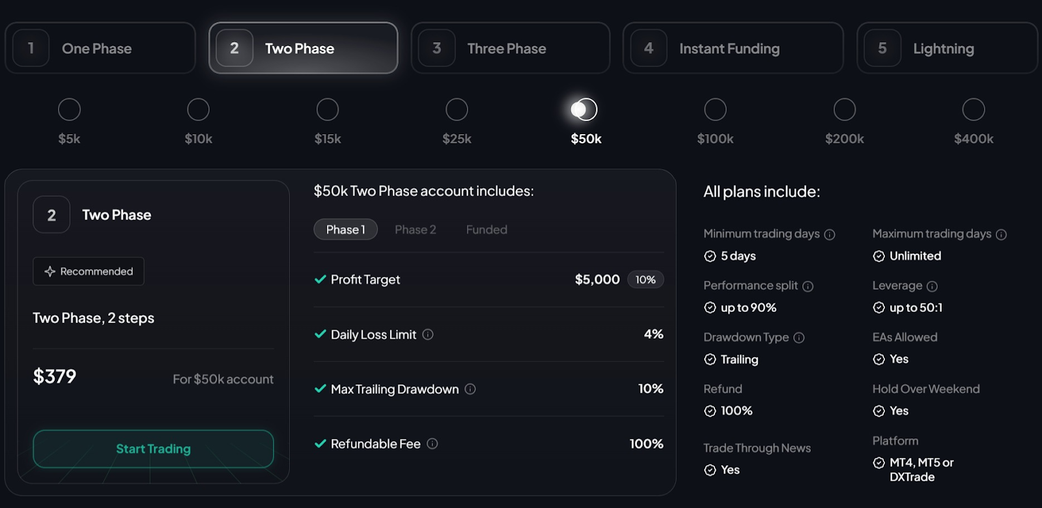
Task: Select the Three Phase plan tab
Action: pos(511,48)
